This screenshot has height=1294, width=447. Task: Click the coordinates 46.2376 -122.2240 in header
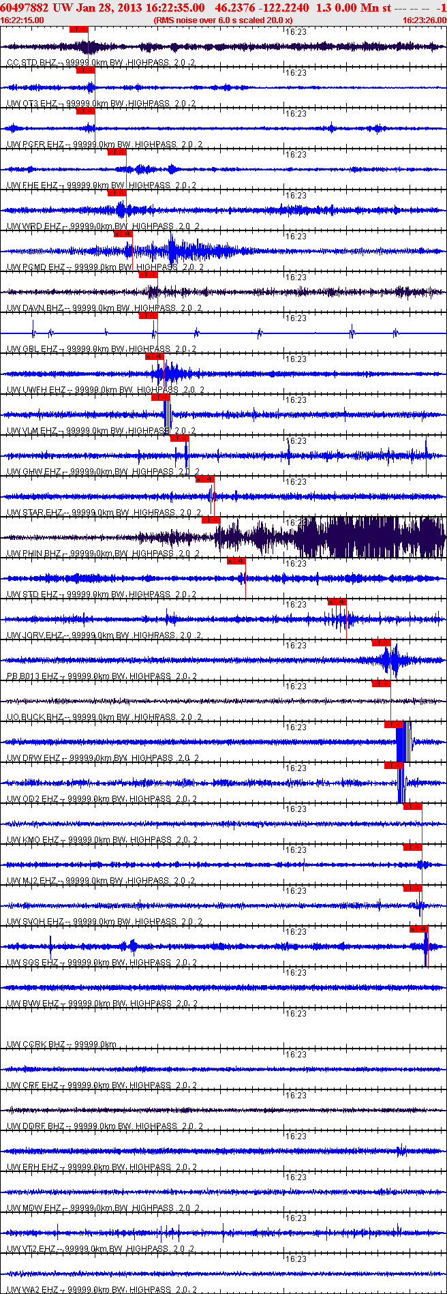click(261, 7)
